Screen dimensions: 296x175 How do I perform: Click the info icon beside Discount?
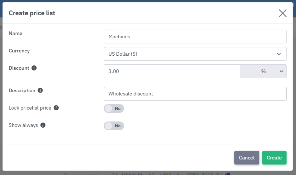click(x=34, y=68)
